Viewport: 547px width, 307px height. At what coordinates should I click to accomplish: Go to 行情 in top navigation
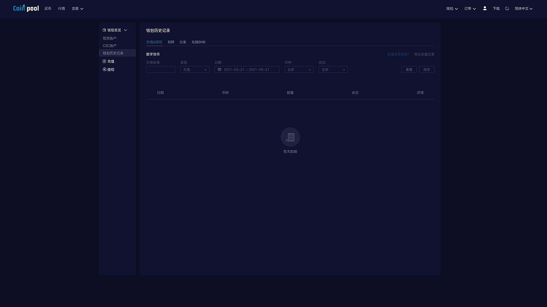pyautogui.click(x=62, y=9)
